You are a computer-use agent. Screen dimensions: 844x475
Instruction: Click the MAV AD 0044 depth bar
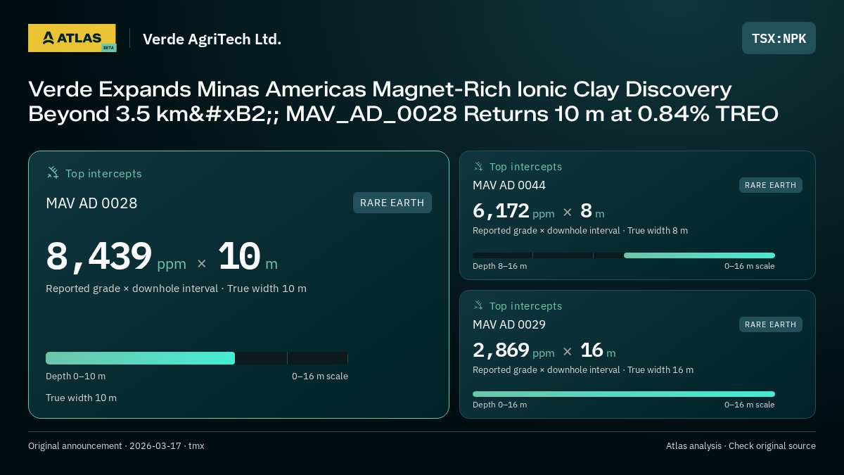pos(624,255)
